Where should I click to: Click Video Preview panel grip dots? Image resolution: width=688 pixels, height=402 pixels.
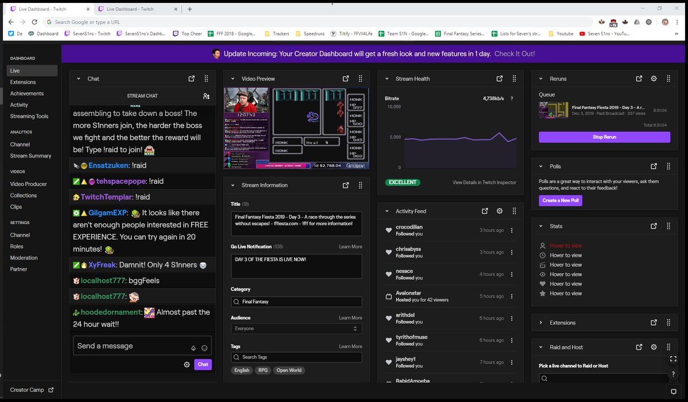point(361,78)
